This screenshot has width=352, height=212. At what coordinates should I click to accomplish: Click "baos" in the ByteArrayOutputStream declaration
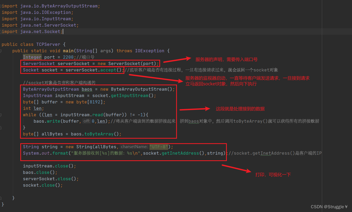coord(87,89)
